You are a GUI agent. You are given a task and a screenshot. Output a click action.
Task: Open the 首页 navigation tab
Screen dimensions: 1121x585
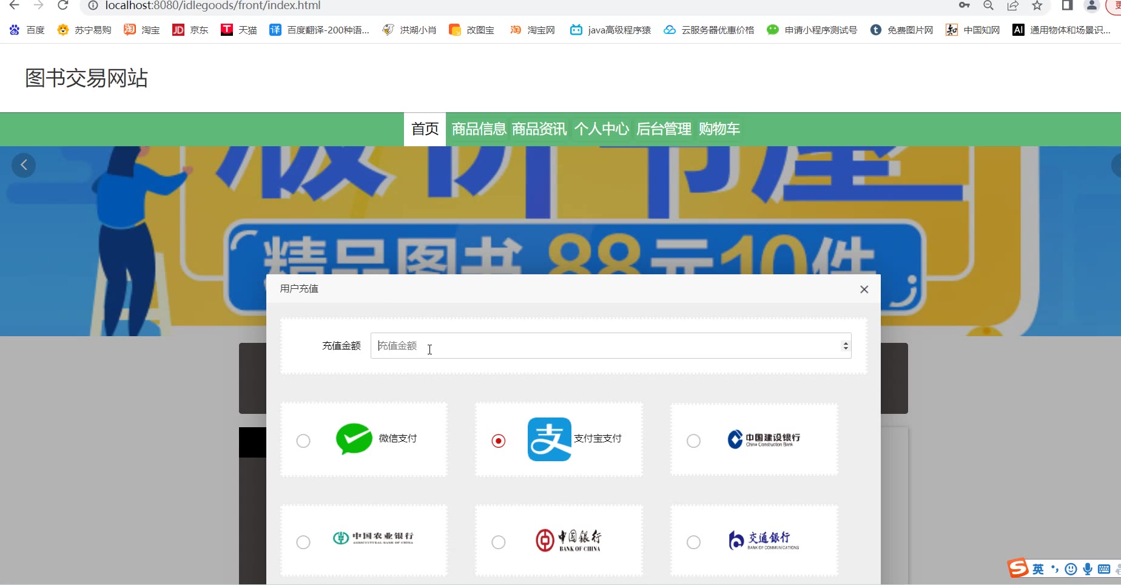425,129
